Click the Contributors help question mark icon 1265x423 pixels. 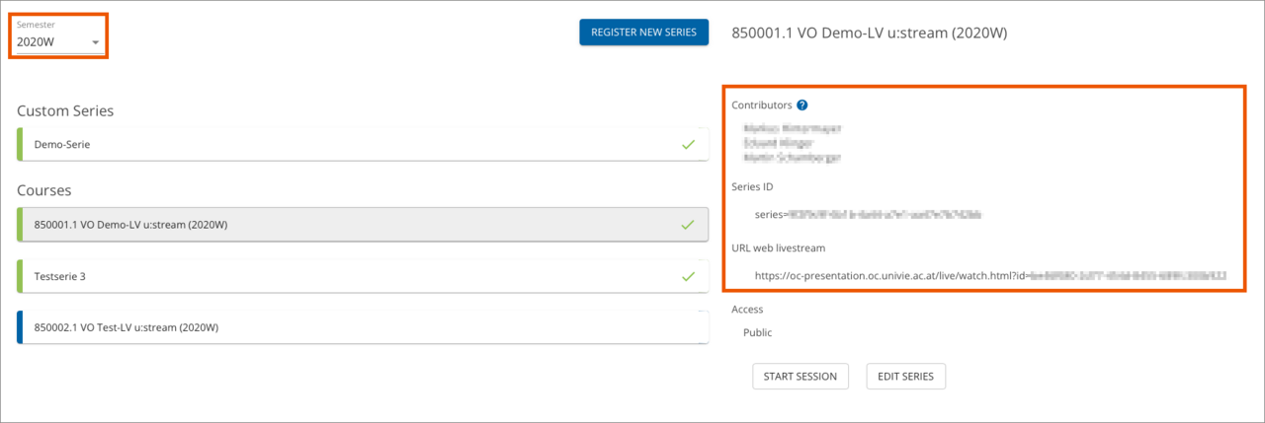(x=802, y=105)
